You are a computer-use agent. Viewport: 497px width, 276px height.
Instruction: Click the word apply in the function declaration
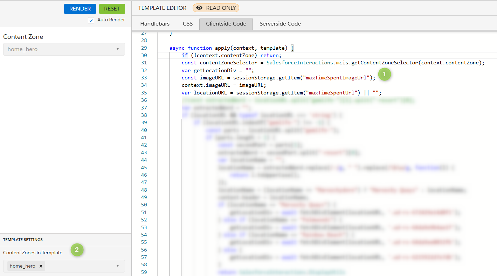pos(222,48)
